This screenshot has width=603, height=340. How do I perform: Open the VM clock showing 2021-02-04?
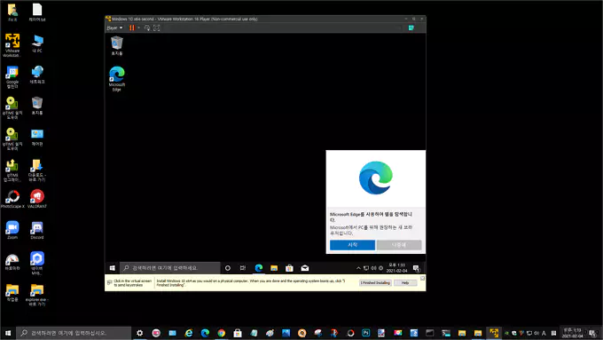tap(396, 268)
